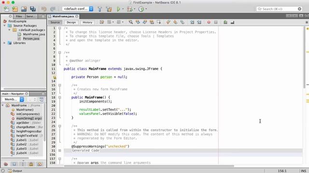Viewport: 309px width, 173px height.
Task: Select Person.java in Projects tree
Action: pyautogui.click(x=31, y=38)
